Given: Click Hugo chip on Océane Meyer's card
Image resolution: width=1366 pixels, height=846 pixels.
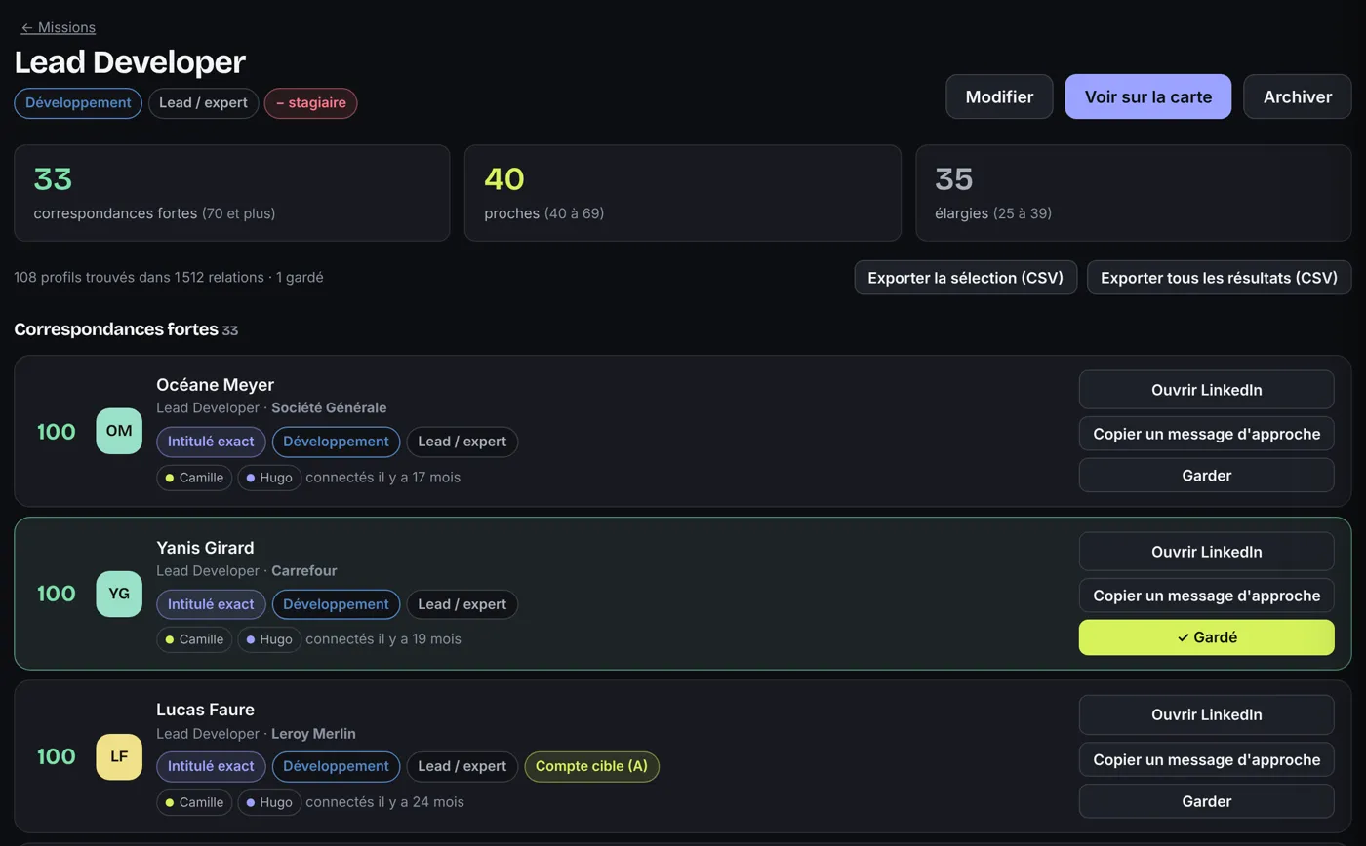Looking at the screenshot, I should (x=269, y=478).
